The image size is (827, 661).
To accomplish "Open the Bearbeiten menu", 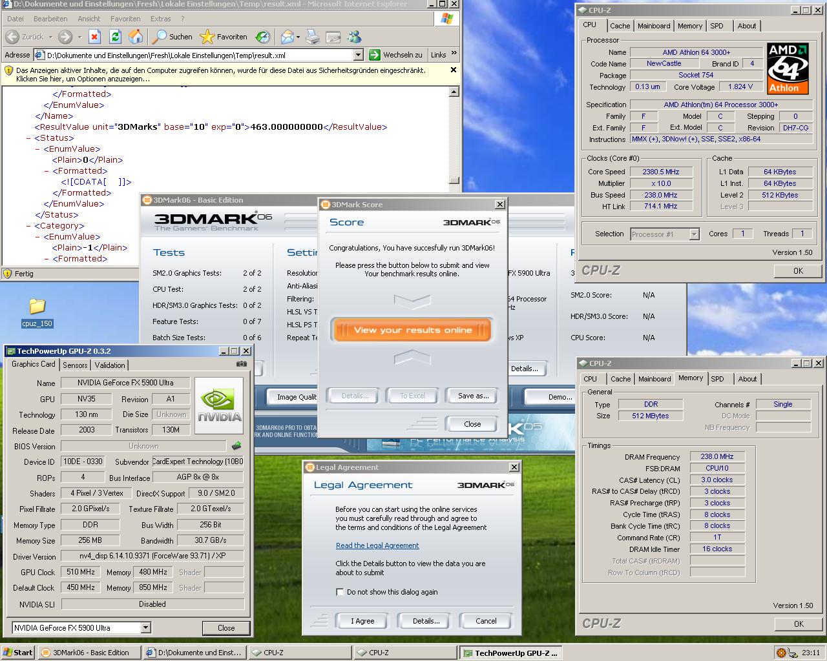I will point(50,19).
